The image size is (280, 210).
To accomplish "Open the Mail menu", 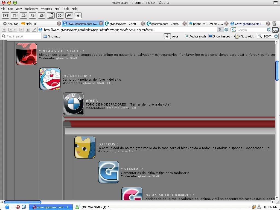I will (57, 9).
